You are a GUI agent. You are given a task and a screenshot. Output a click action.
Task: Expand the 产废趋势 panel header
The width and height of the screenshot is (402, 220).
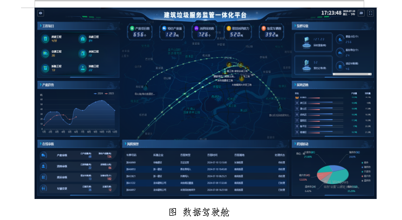(47, 85)
